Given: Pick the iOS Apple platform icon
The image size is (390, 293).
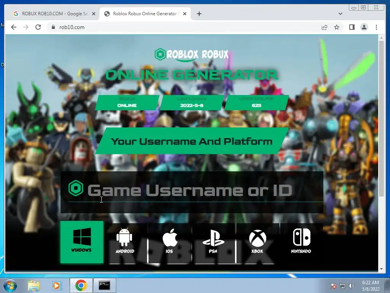Looking at the screenshot, I should pyautogui.click(x=169, y=241).
